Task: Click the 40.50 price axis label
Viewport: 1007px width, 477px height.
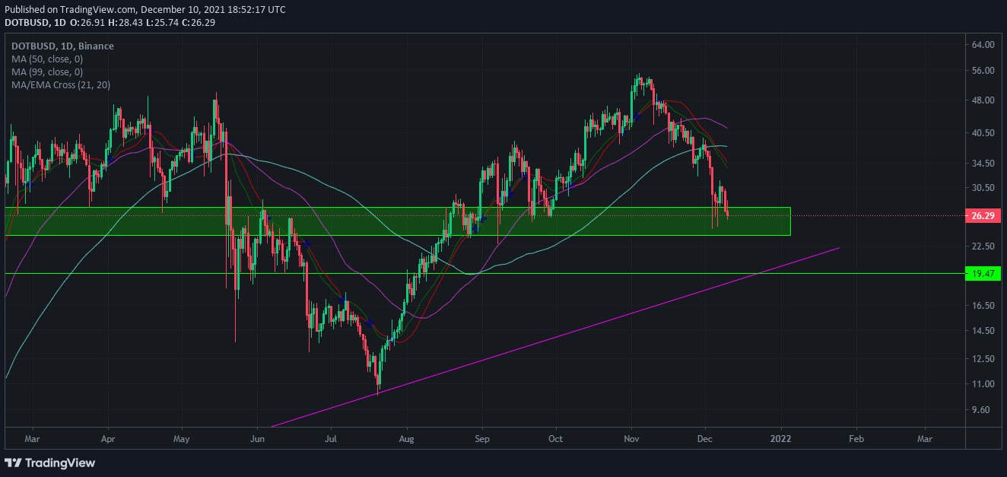Action: [983, 132]
